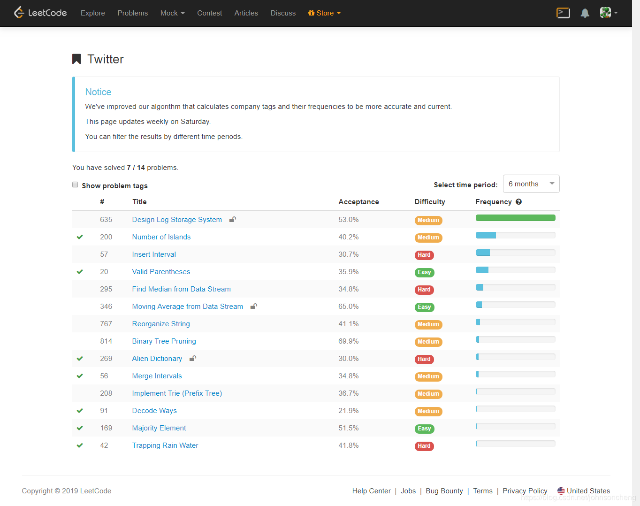Click the United States flag icon

(561, 491)
